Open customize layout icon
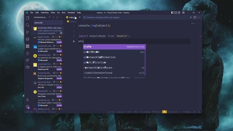The image size is (233, 131). click(x=183, y=13)
